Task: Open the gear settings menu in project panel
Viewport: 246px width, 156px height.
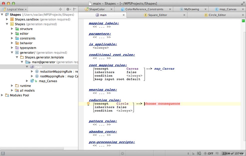Action: coord(68,9)
